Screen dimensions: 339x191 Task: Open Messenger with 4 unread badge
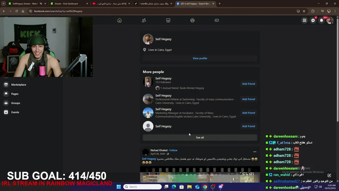pyautogui.click(x=313, y=20)
